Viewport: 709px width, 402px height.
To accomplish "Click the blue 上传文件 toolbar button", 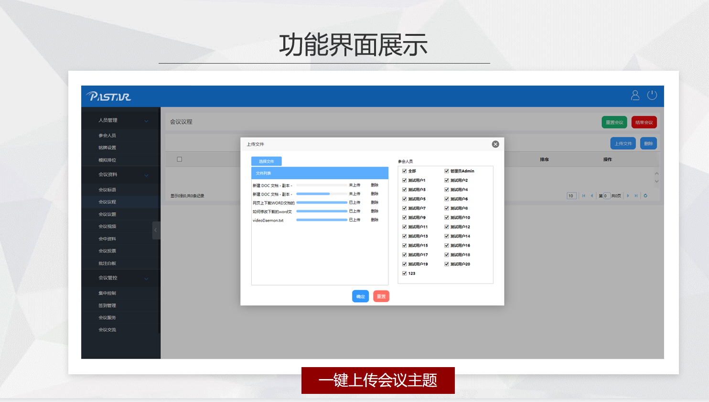I will pyautogui.click(x=623, y=143).
